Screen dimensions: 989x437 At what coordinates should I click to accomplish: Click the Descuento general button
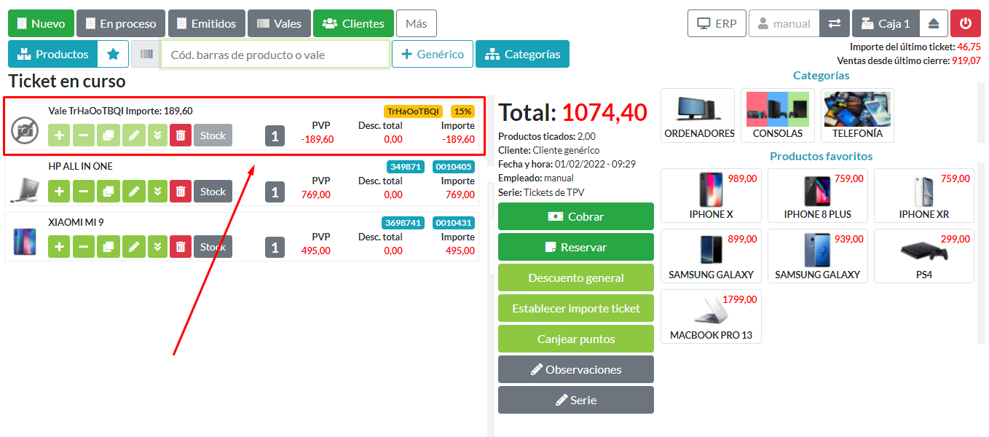pos(575,277)
